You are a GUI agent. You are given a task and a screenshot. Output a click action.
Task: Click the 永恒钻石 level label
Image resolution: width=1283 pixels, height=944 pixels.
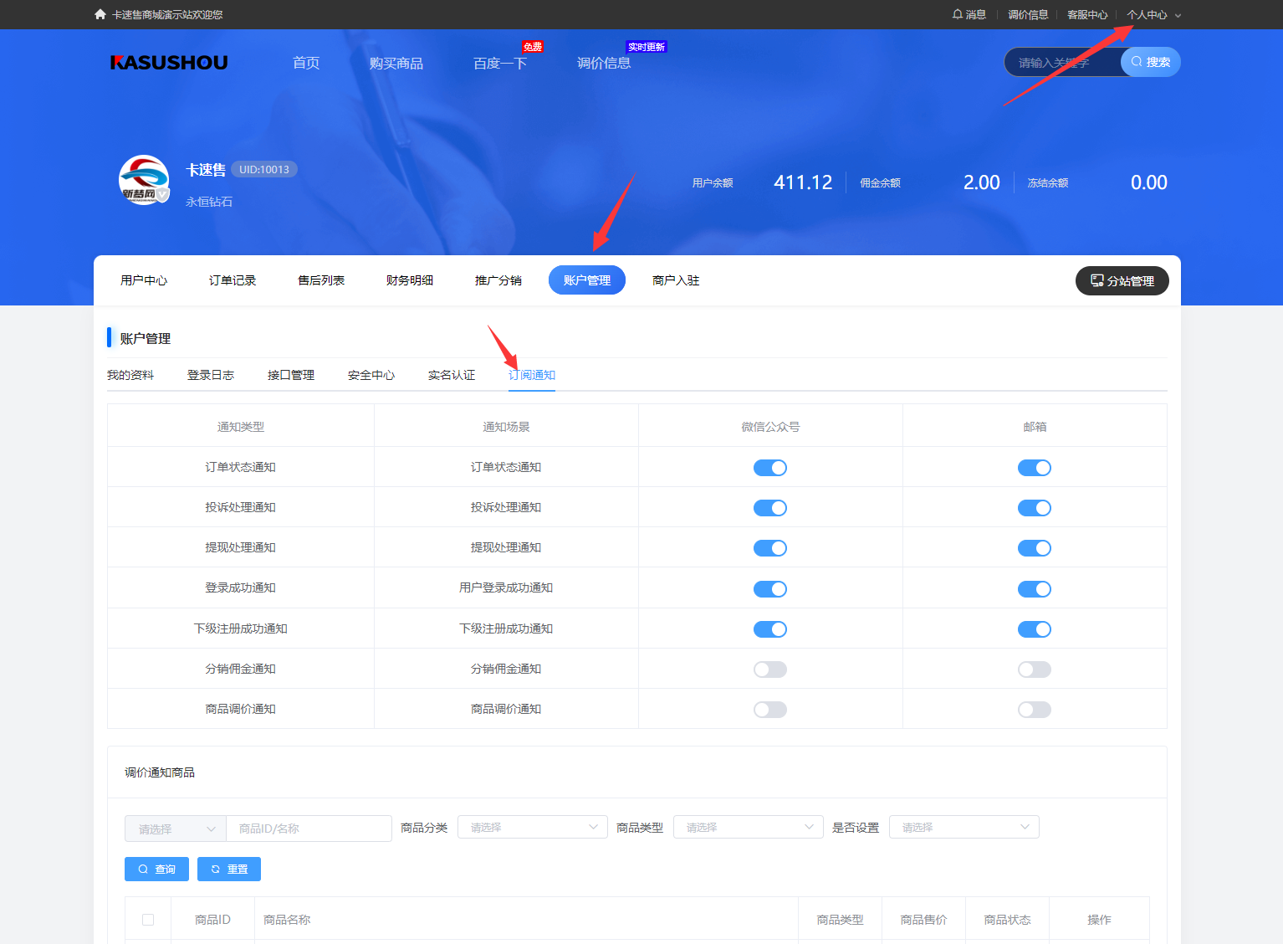click(x=209, y=202)
